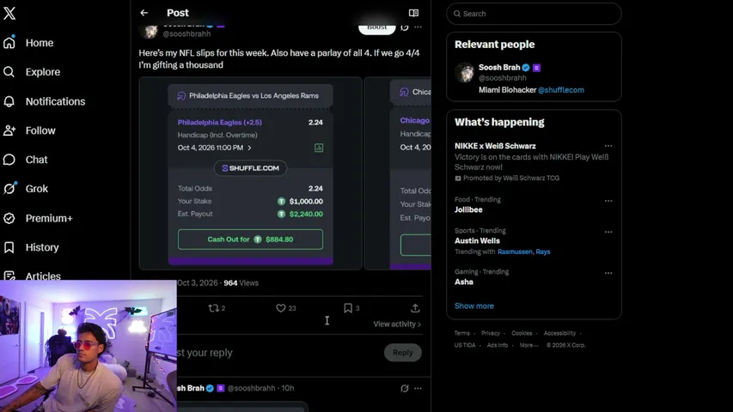Click the Notifications bell icon

[9, 101]
